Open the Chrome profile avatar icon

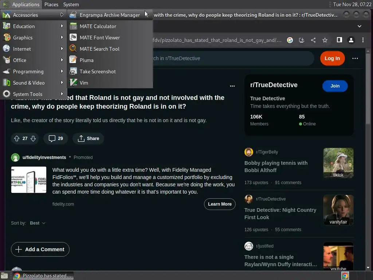click(x=351, y=40)
